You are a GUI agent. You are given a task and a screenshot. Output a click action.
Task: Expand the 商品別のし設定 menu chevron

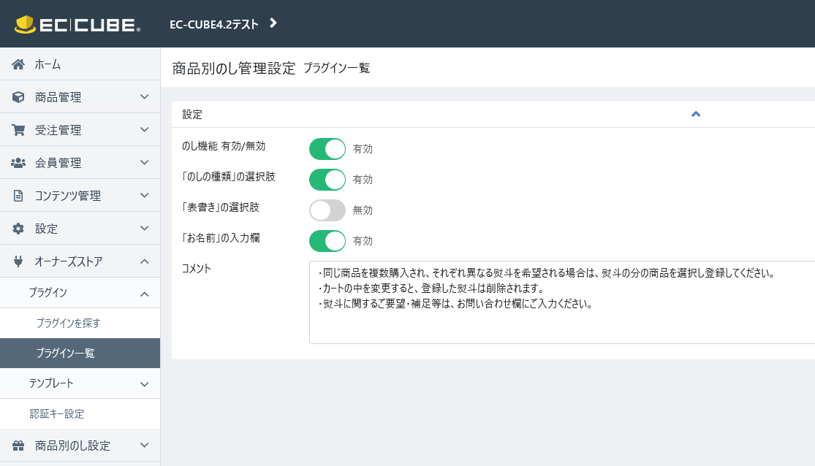click(145, 445)
